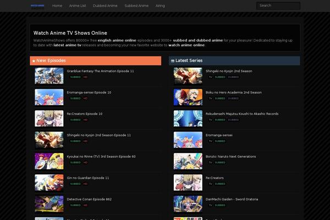Screen dimensions: 330x220
Task: Click SUBBED tag under Granblue Fantasy Episode 11
Action: (75, 77)
